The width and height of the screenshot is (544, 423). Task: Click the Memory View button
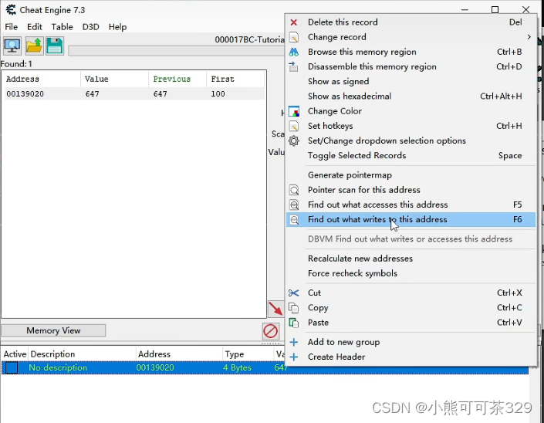tap(53, 330)
